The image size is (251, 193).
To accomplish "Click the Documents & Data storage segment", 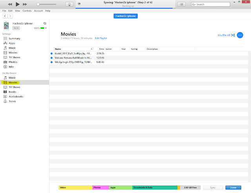I will (155, 188).
